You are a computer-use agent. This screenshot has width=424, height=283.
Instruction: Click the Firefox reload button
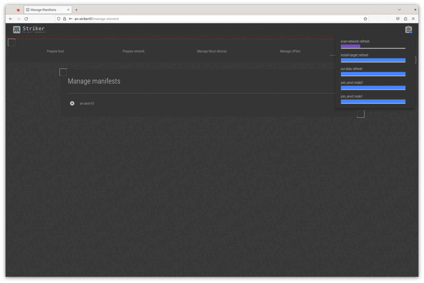point(26,19)
